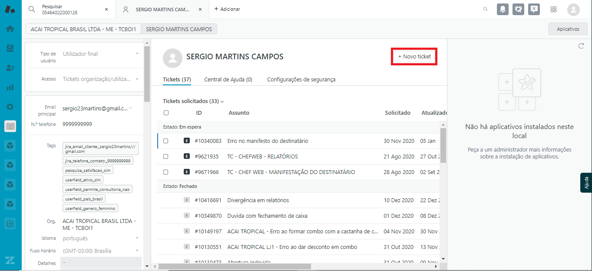This screenshot has width=592, height=271.
Task: Check the box for ticket #10340083
Action: tap(165, 141)
